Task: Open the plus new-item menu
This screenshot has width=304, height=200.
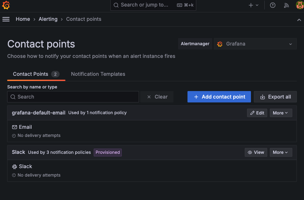Action: (254, 5)
